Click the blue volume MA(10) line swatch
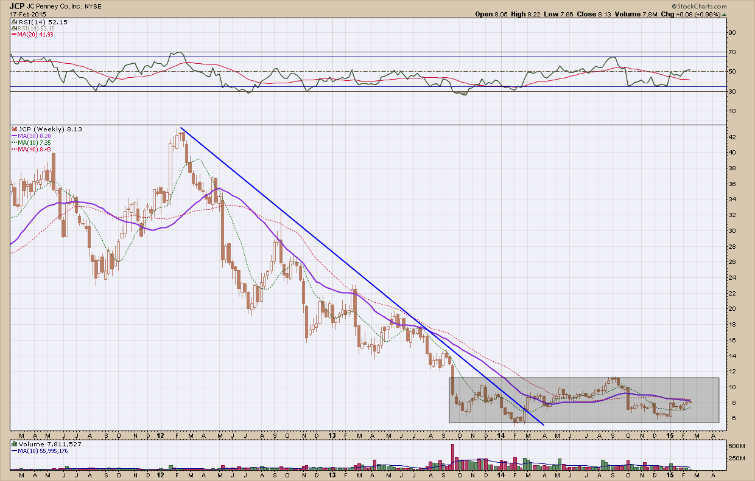Screen dimensions: 755x481 tap(13, 450)
